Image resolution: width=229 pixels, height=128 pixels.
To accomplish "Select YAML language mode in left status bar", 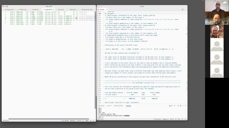I will (x=87, y=121).
